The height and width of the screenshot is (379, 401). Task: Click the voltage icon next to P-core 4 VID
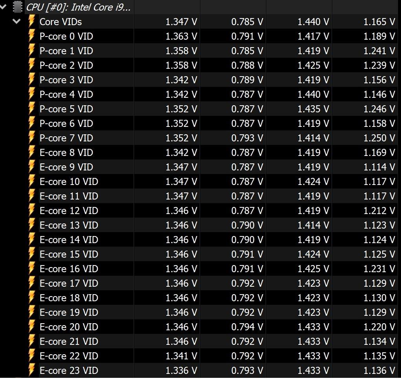click(32, 94)
